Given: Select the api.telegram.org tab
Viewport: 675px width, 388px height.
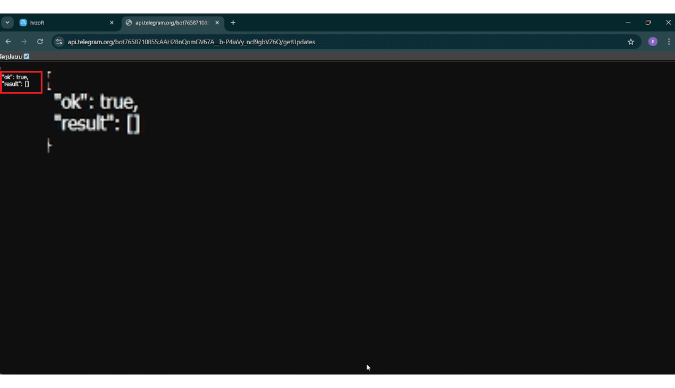Looking at the screenshot, I should (171, 23).
